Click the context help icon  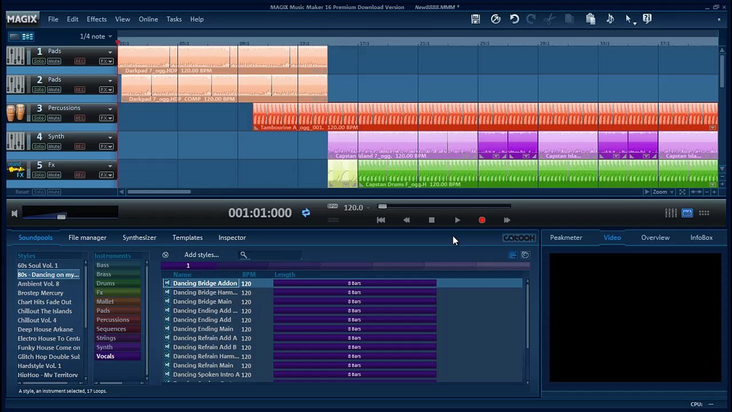coord(647,19)
